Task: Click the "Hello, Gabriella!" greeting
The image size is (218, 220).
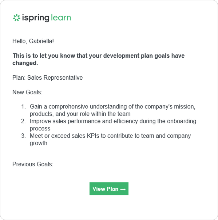Action: [33, 41]
